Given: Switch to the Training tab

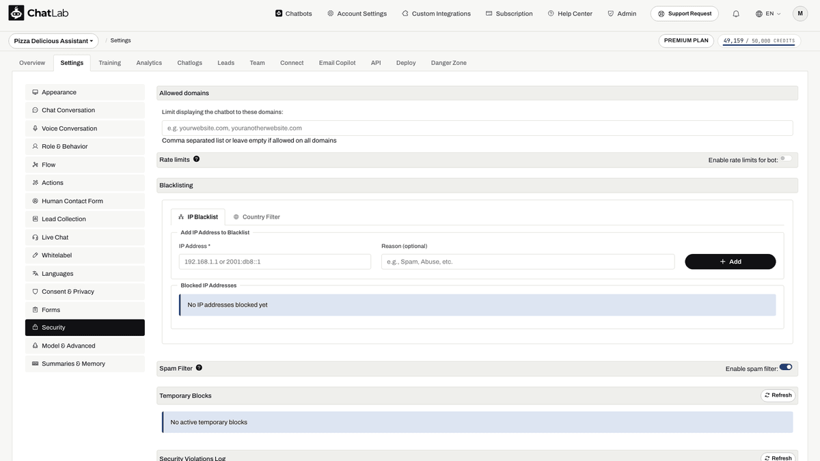Looking at the screenshot, I should (x=109, y=63).
